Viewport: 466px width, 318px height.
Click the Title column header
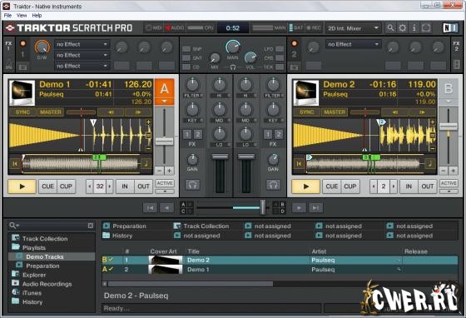tap(193, 251)
